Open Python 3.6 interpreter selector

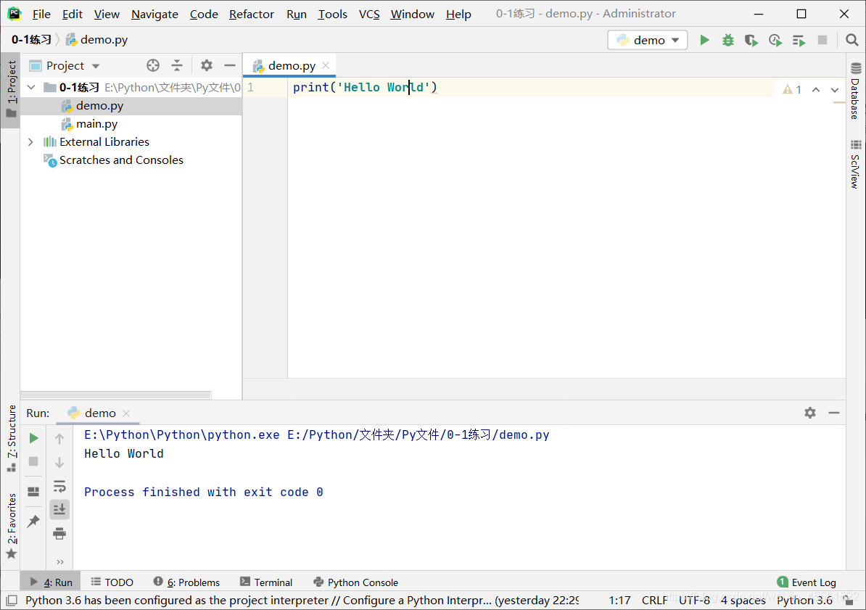pyautogui.click(x=804, y=600)
